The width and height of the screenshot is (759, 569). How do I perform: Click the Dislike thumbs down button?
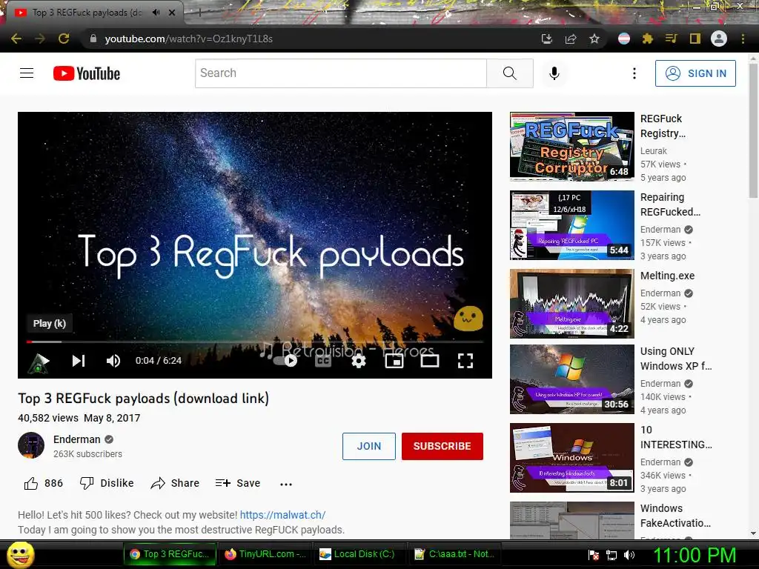coord(107,483)
